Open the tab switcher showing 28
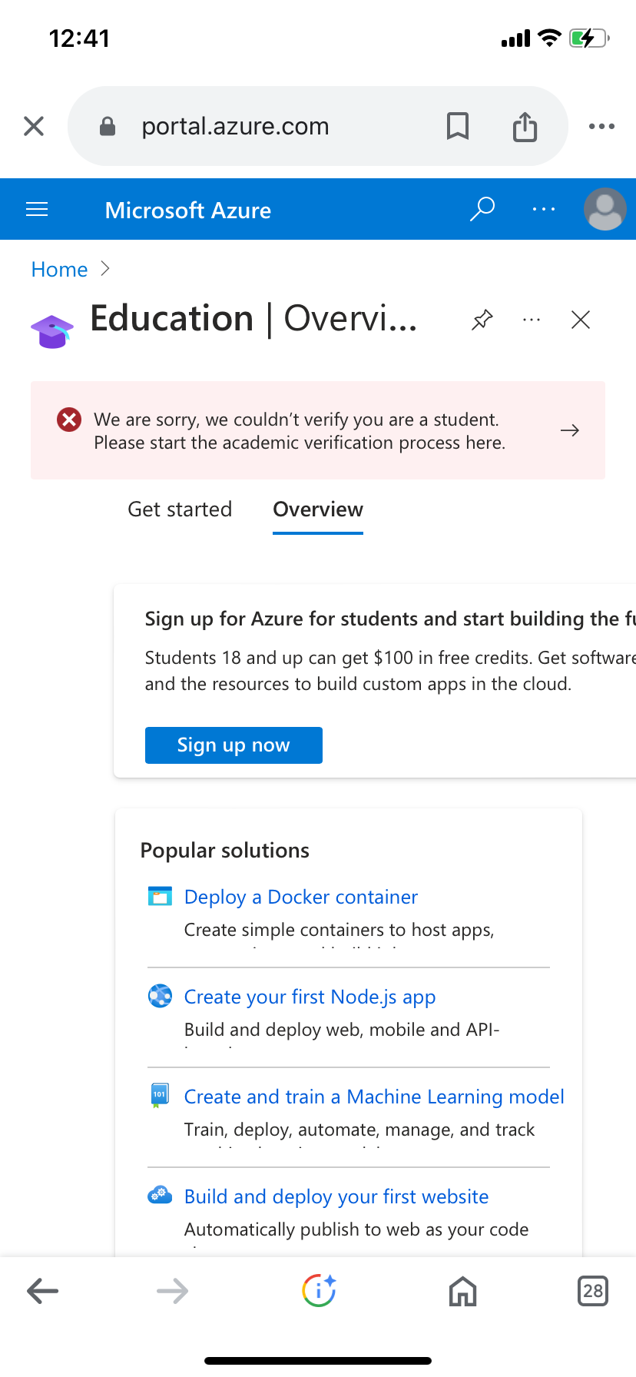 [x=592, y=1291]
